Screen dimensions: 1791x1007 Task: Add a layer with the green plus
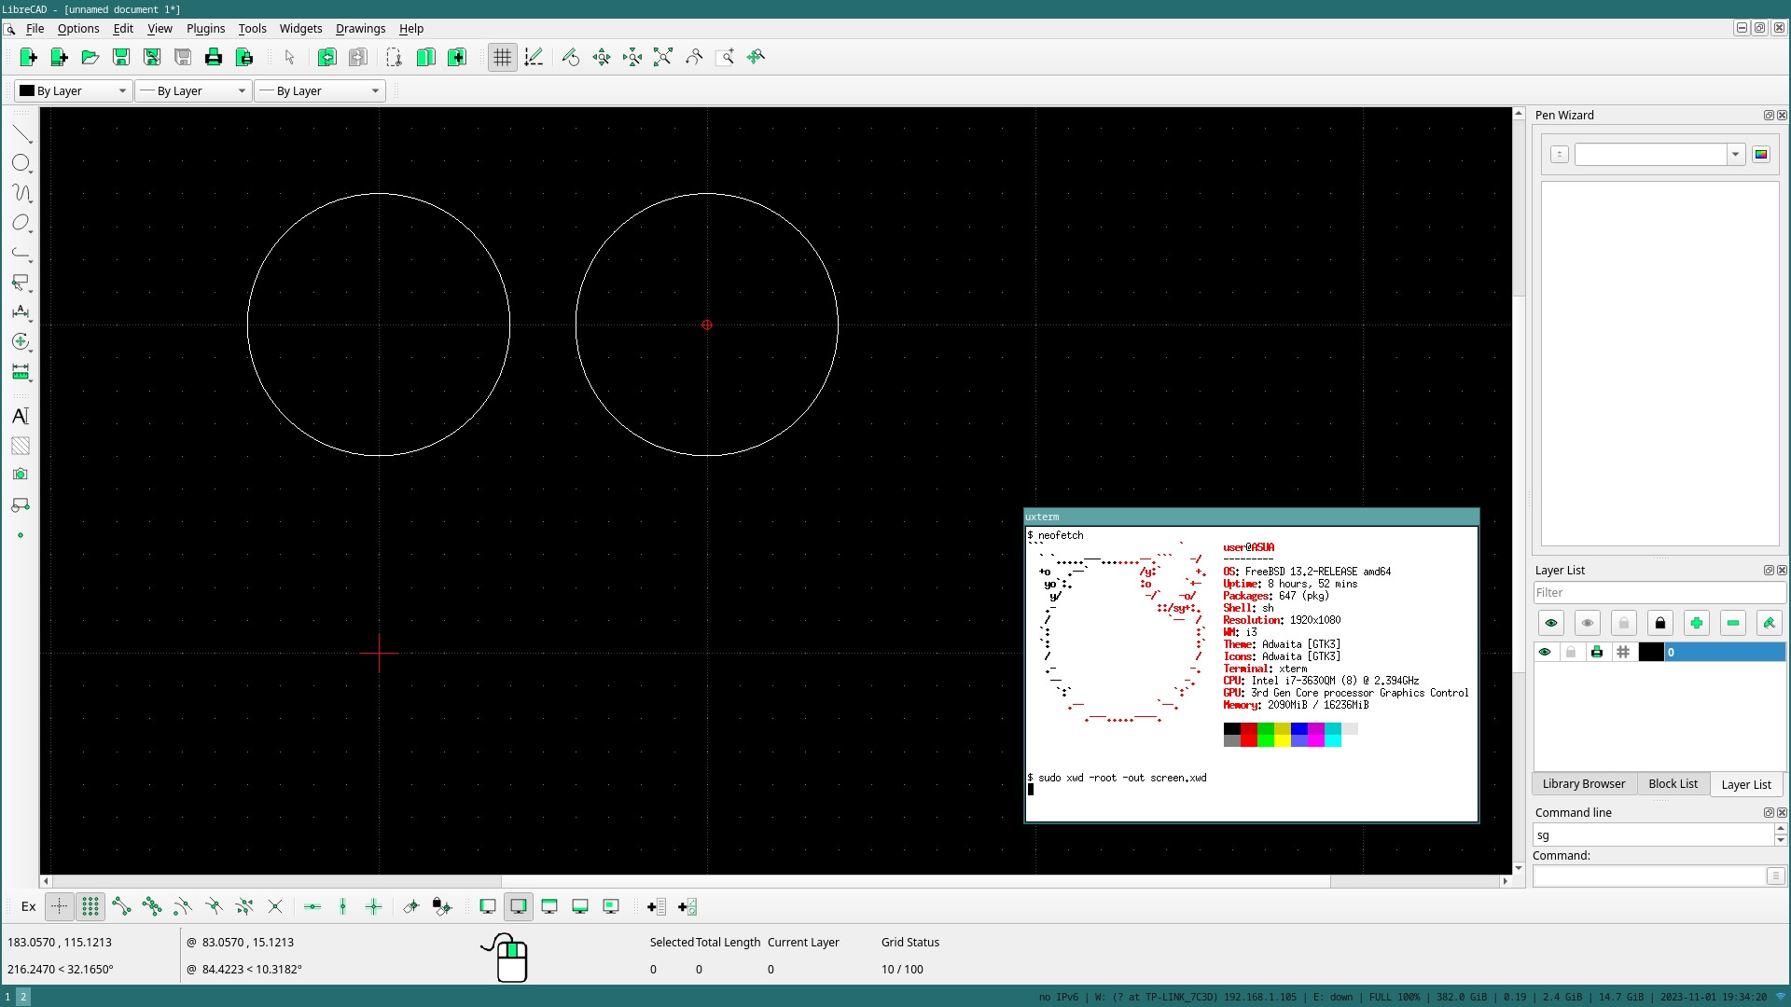[x=1697, y=623]
